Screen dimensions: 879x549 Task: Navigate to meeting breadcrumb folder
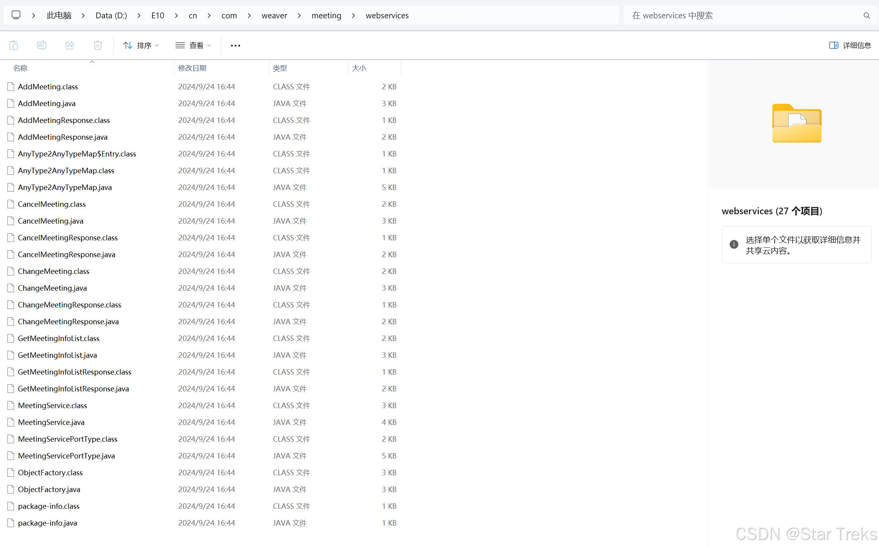pos(326,16)
